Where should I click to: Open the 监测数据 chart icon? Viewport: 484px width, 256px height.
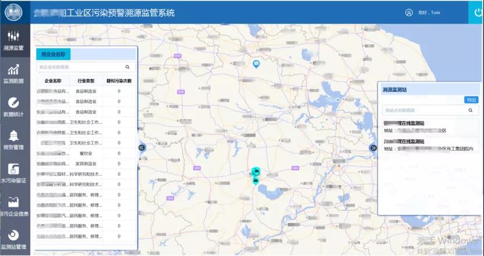(x=15, y=73)
